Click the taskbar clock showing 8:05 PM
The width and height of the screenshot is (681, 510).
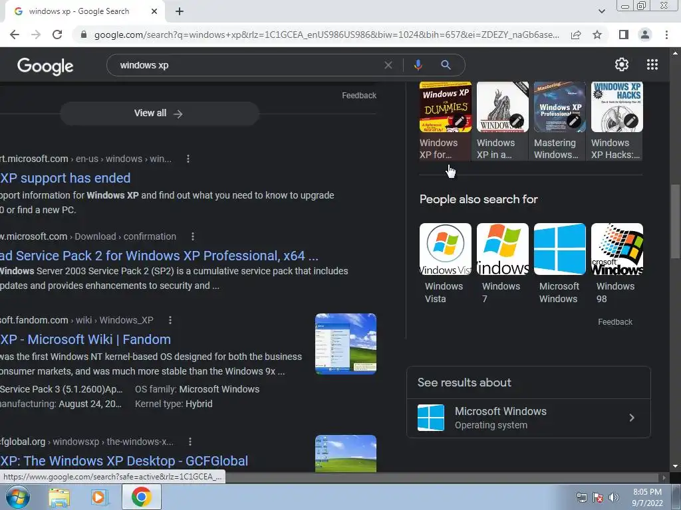[647, 497]
